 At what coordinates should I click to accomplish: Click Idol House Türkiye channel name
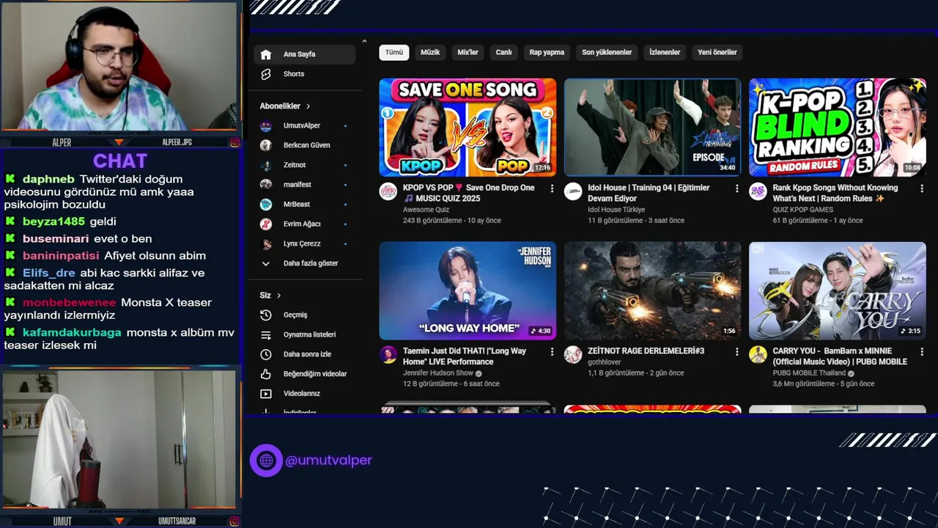click(616, 210)
